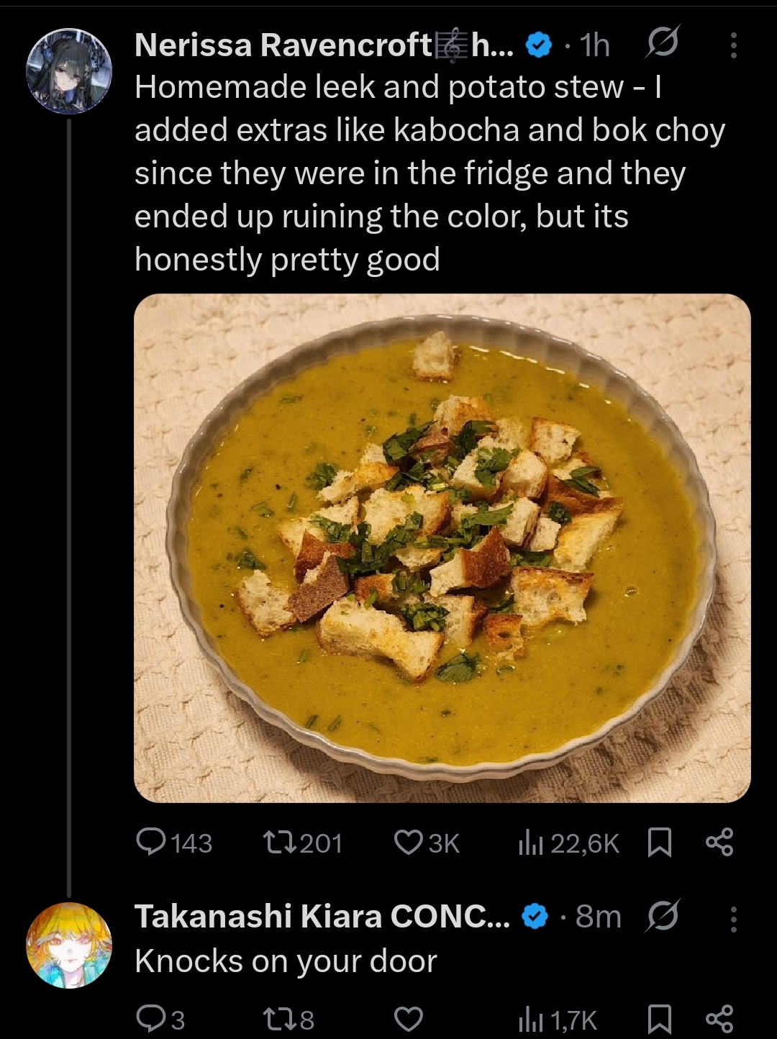Screen dimensions: 777x1039
Task: Bookmark Kiara's reply
Action: 660,1019
